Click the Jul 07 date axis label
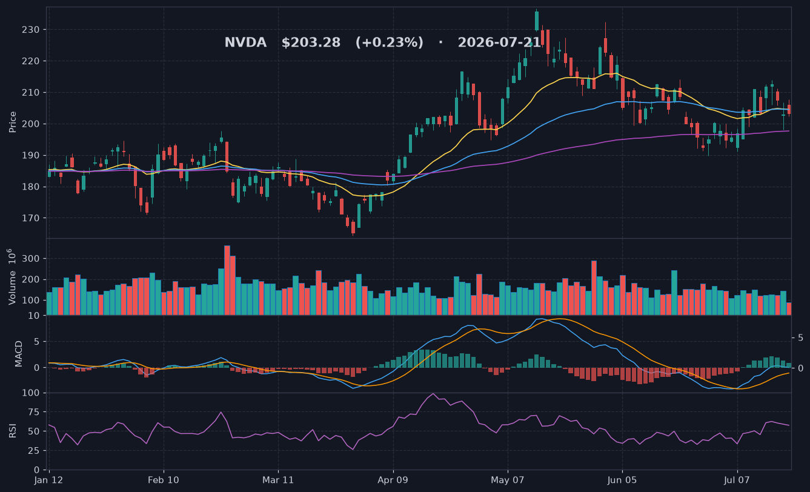Viewport: 810px width, 492px height. pos(737,480)
